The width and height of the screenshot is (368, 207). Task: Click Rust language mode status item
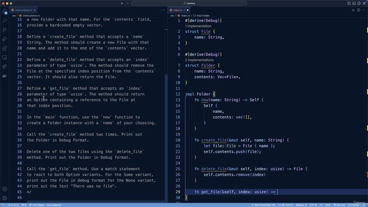click(x=328, y=205)
